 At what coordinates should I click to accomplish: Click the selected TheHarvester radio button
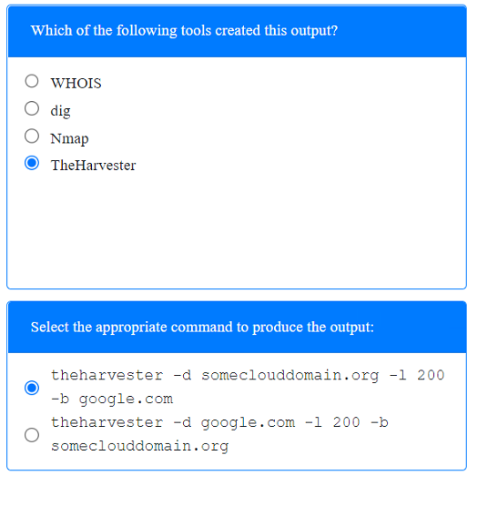(x=32, y=163)
